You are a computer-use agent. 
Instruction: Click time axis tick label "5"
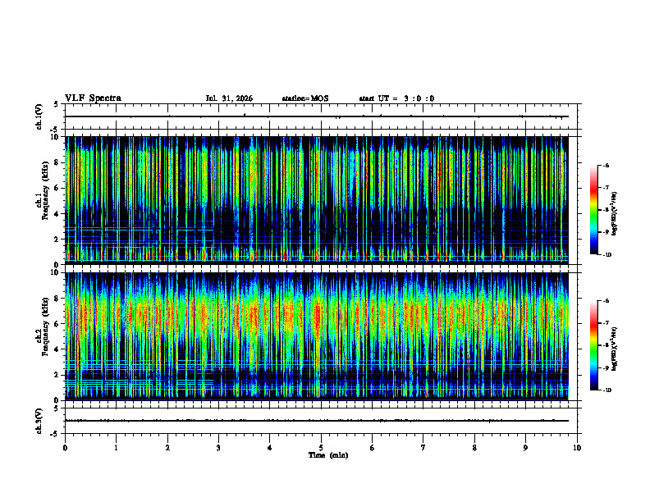coord(321,448)
